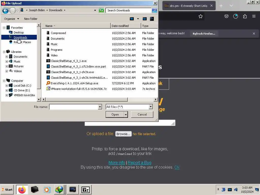
Task: Collapse the Libraries tree group
Action: 4,52
